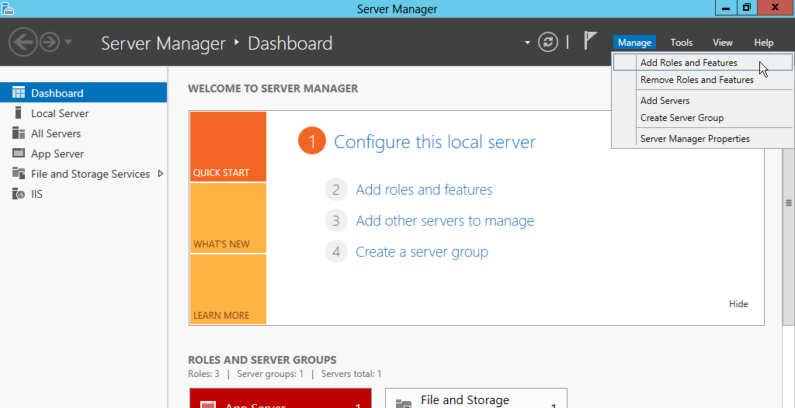Click the Local Server icon

click(19, 113)
